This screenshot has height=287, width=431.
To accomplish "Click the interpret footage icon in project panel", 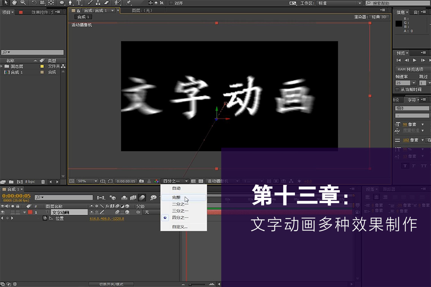I will (3, 182).
